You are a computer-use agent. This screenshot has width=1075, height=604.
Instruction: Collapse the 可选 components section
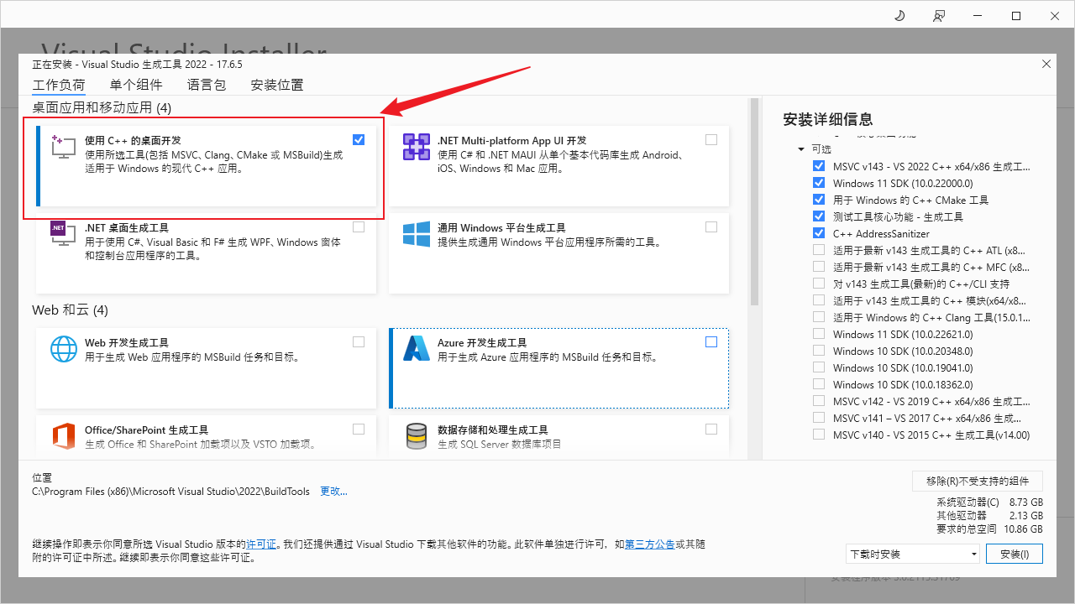pos(801,148)
